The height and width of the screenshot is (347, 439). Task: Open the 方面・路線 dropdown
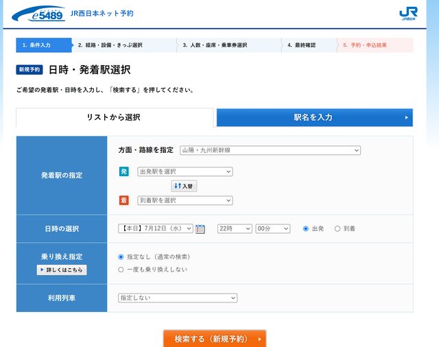coord(270,150)
